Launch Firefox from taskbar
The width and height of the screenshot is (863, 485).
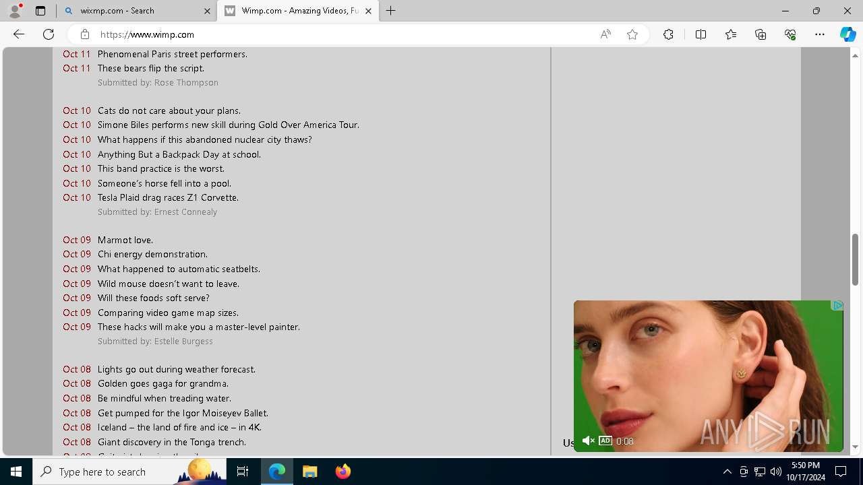[343, 472]
